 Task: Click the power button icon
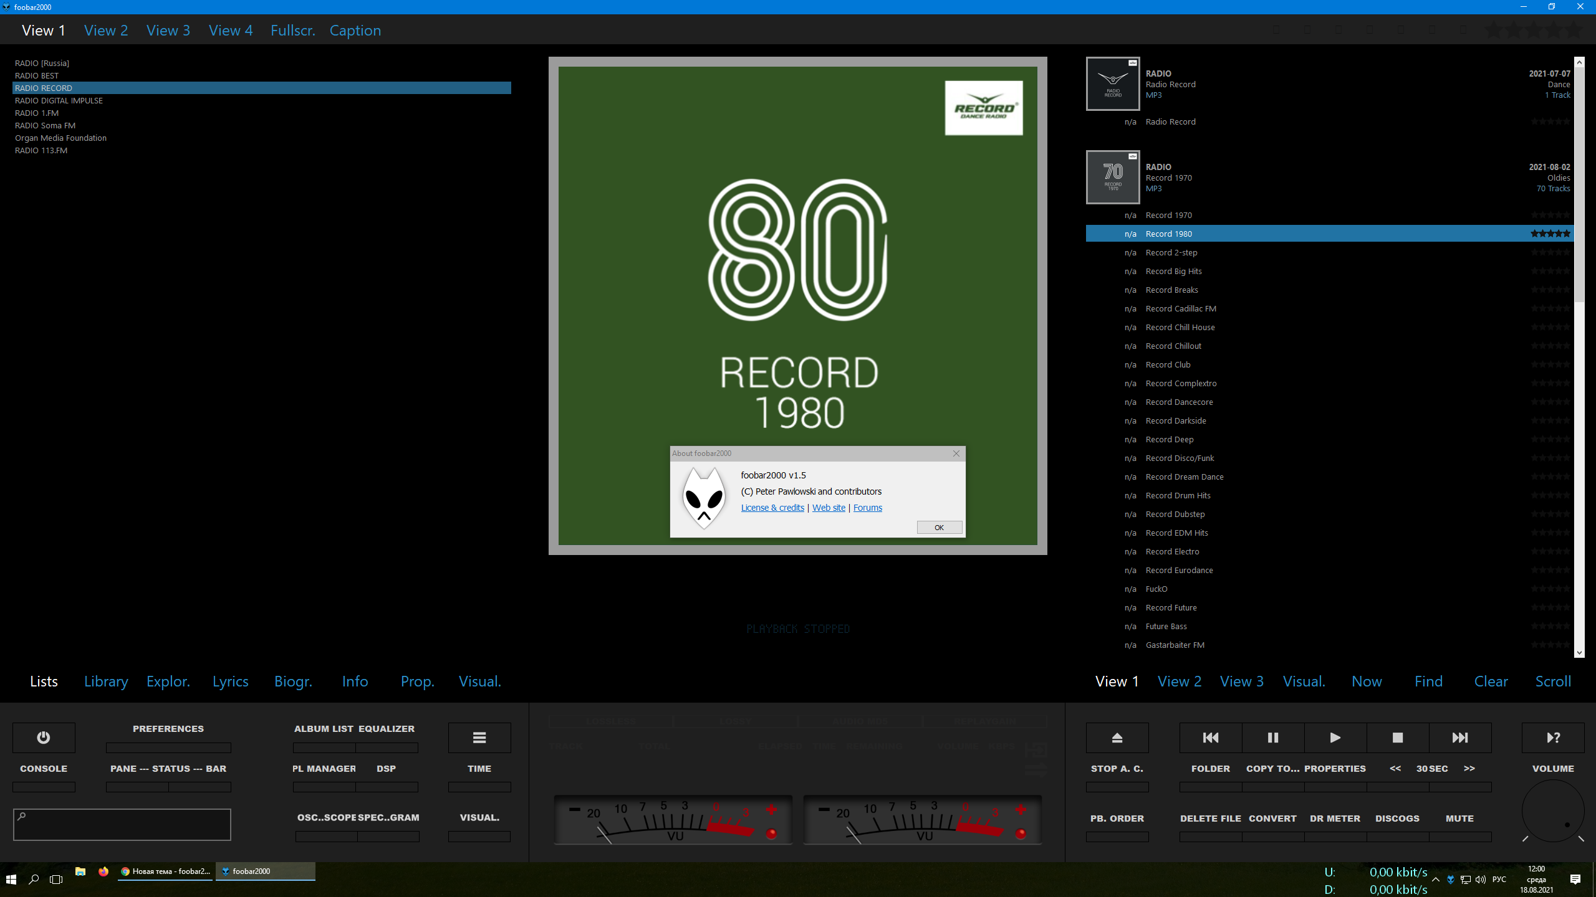click(44, 738)
